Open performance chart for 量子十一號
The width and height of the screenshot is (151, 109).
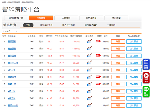pos(89,105)
